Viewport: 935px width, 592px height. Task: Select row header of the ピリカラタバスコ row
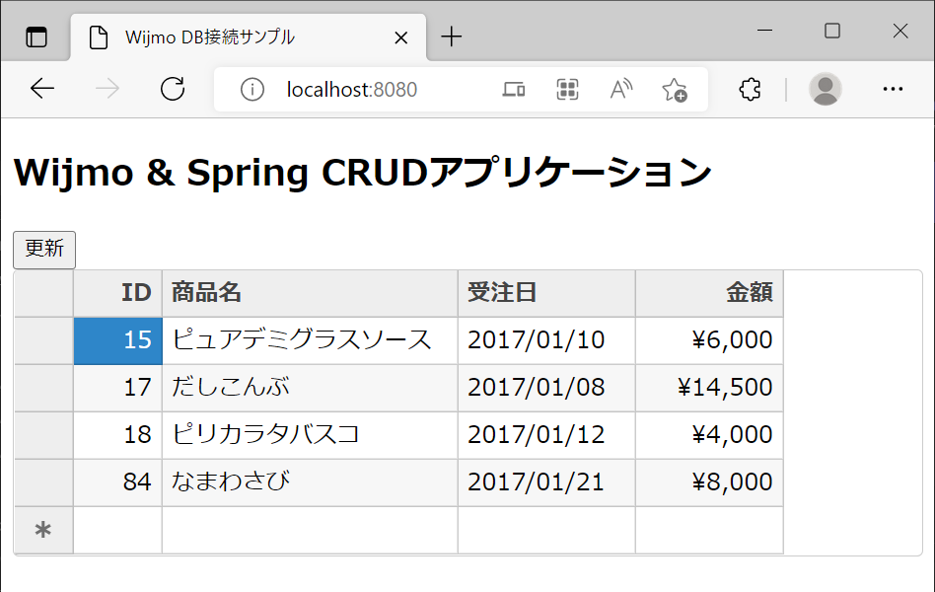point(43,435)
